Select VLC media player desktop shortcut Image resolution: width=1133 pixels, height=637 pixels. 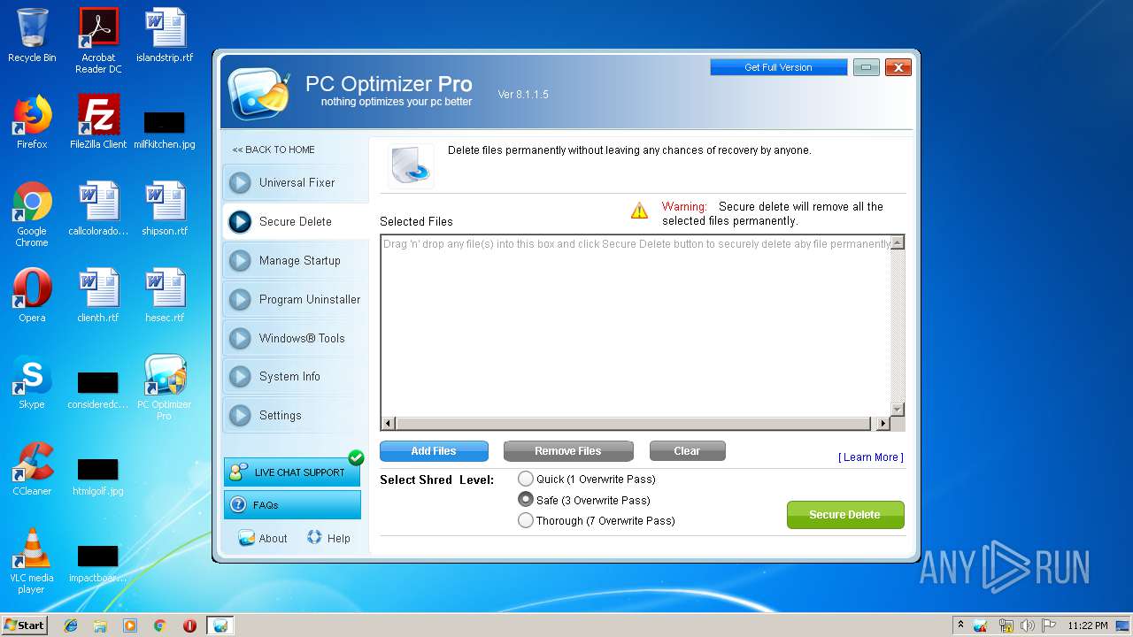[x=32, y=561]
